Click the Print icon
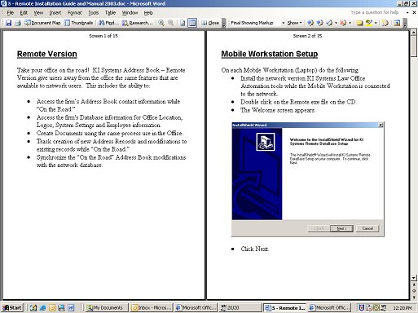 (x=18, y=23)
